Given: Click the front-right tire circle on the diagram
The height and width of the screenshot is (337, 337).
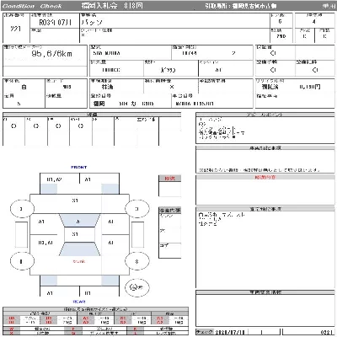Looking at the screenshot, I should point(136,209).
